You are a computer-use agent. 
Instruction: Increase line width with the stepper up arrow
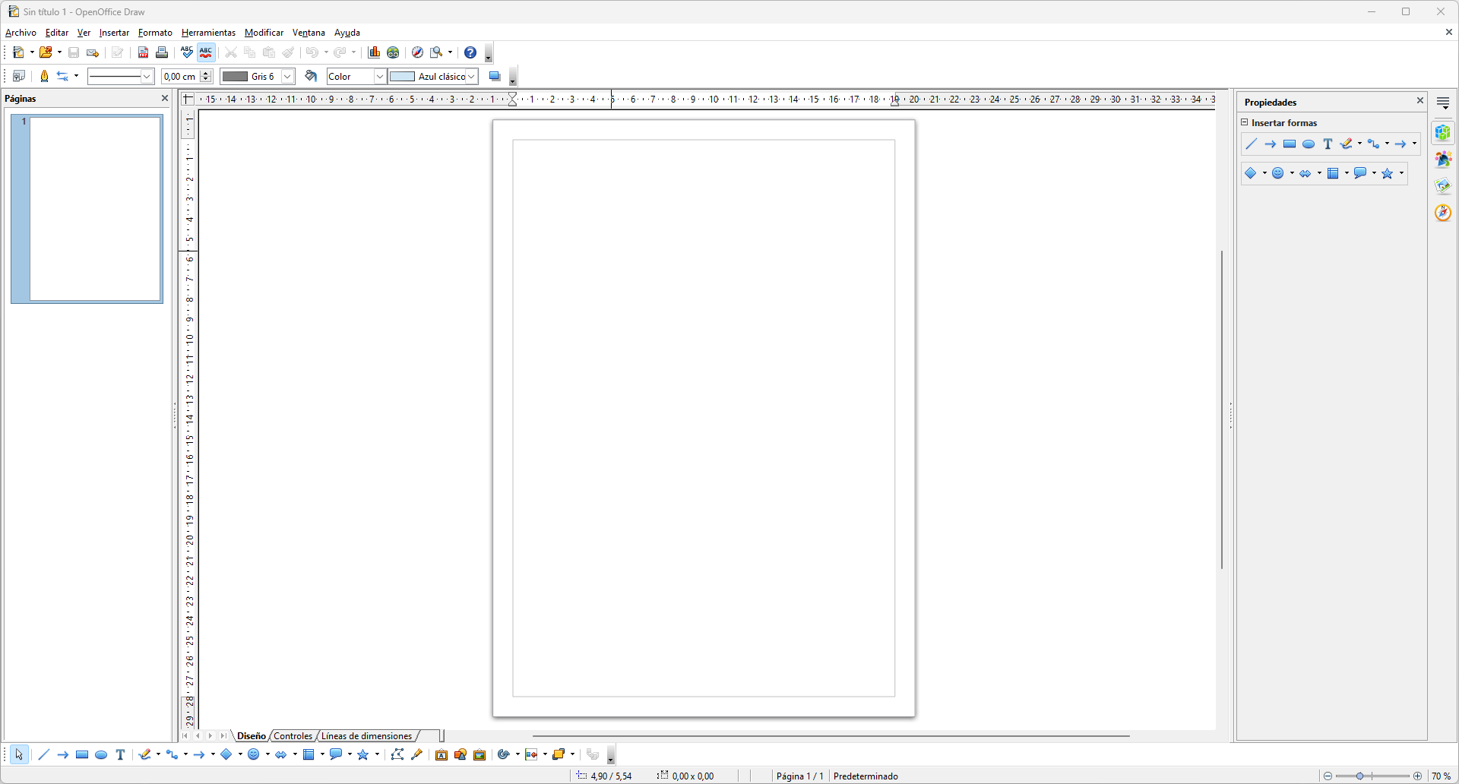(x=206, y=73)
